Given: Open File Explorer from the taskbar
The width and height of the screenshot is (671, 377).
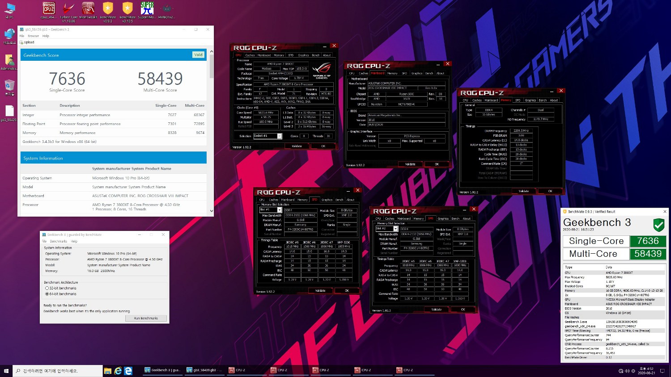Looking at the screenshot, I should coord(107,371).
